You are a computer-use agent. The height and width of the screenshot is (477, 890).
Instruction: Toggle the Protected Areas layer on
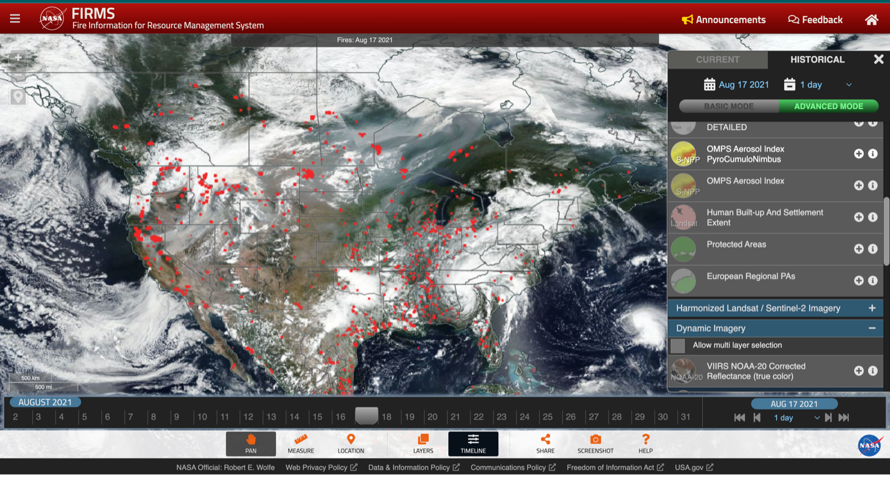(858, 248)
